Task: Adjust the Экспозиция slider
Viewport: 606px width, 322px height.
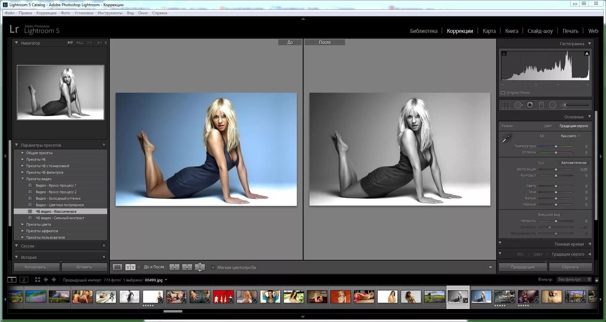Action: pos(556,169)
